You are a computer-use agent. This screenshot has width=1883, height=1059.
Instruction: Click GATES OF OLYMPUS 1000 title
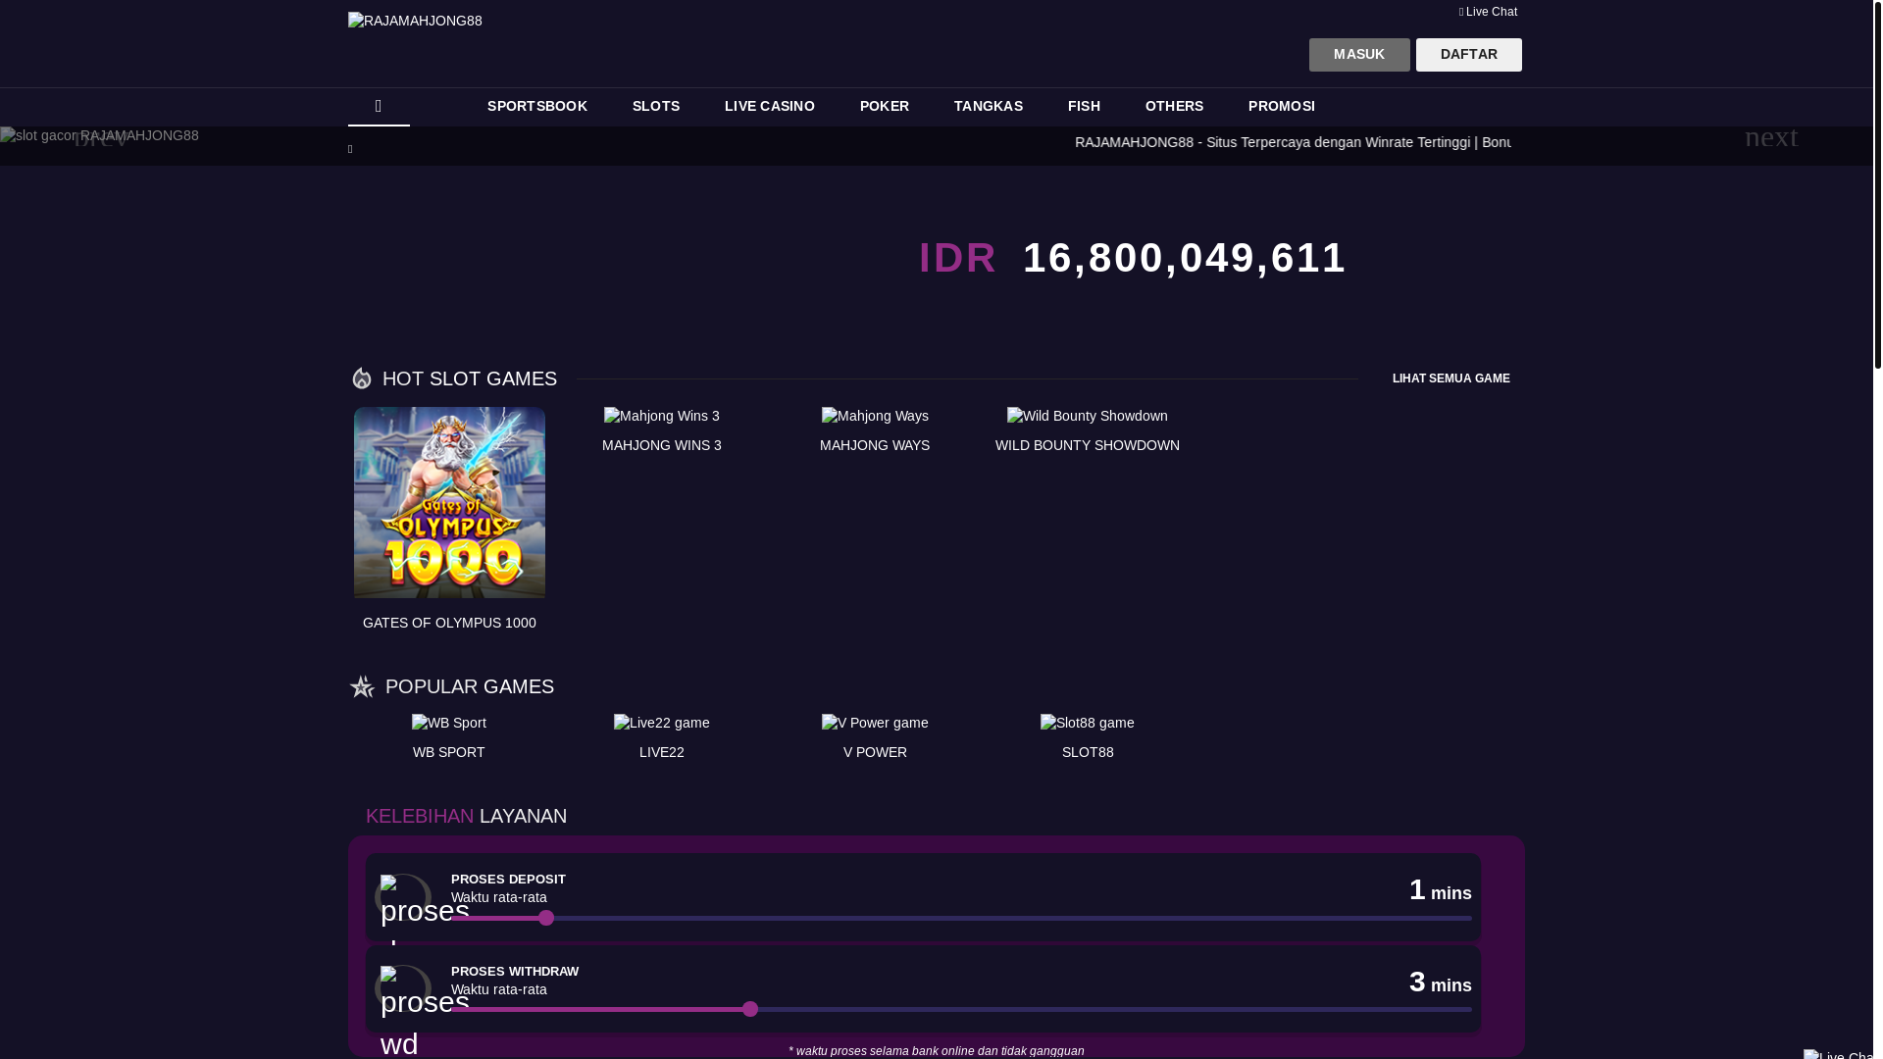(449, 623)
